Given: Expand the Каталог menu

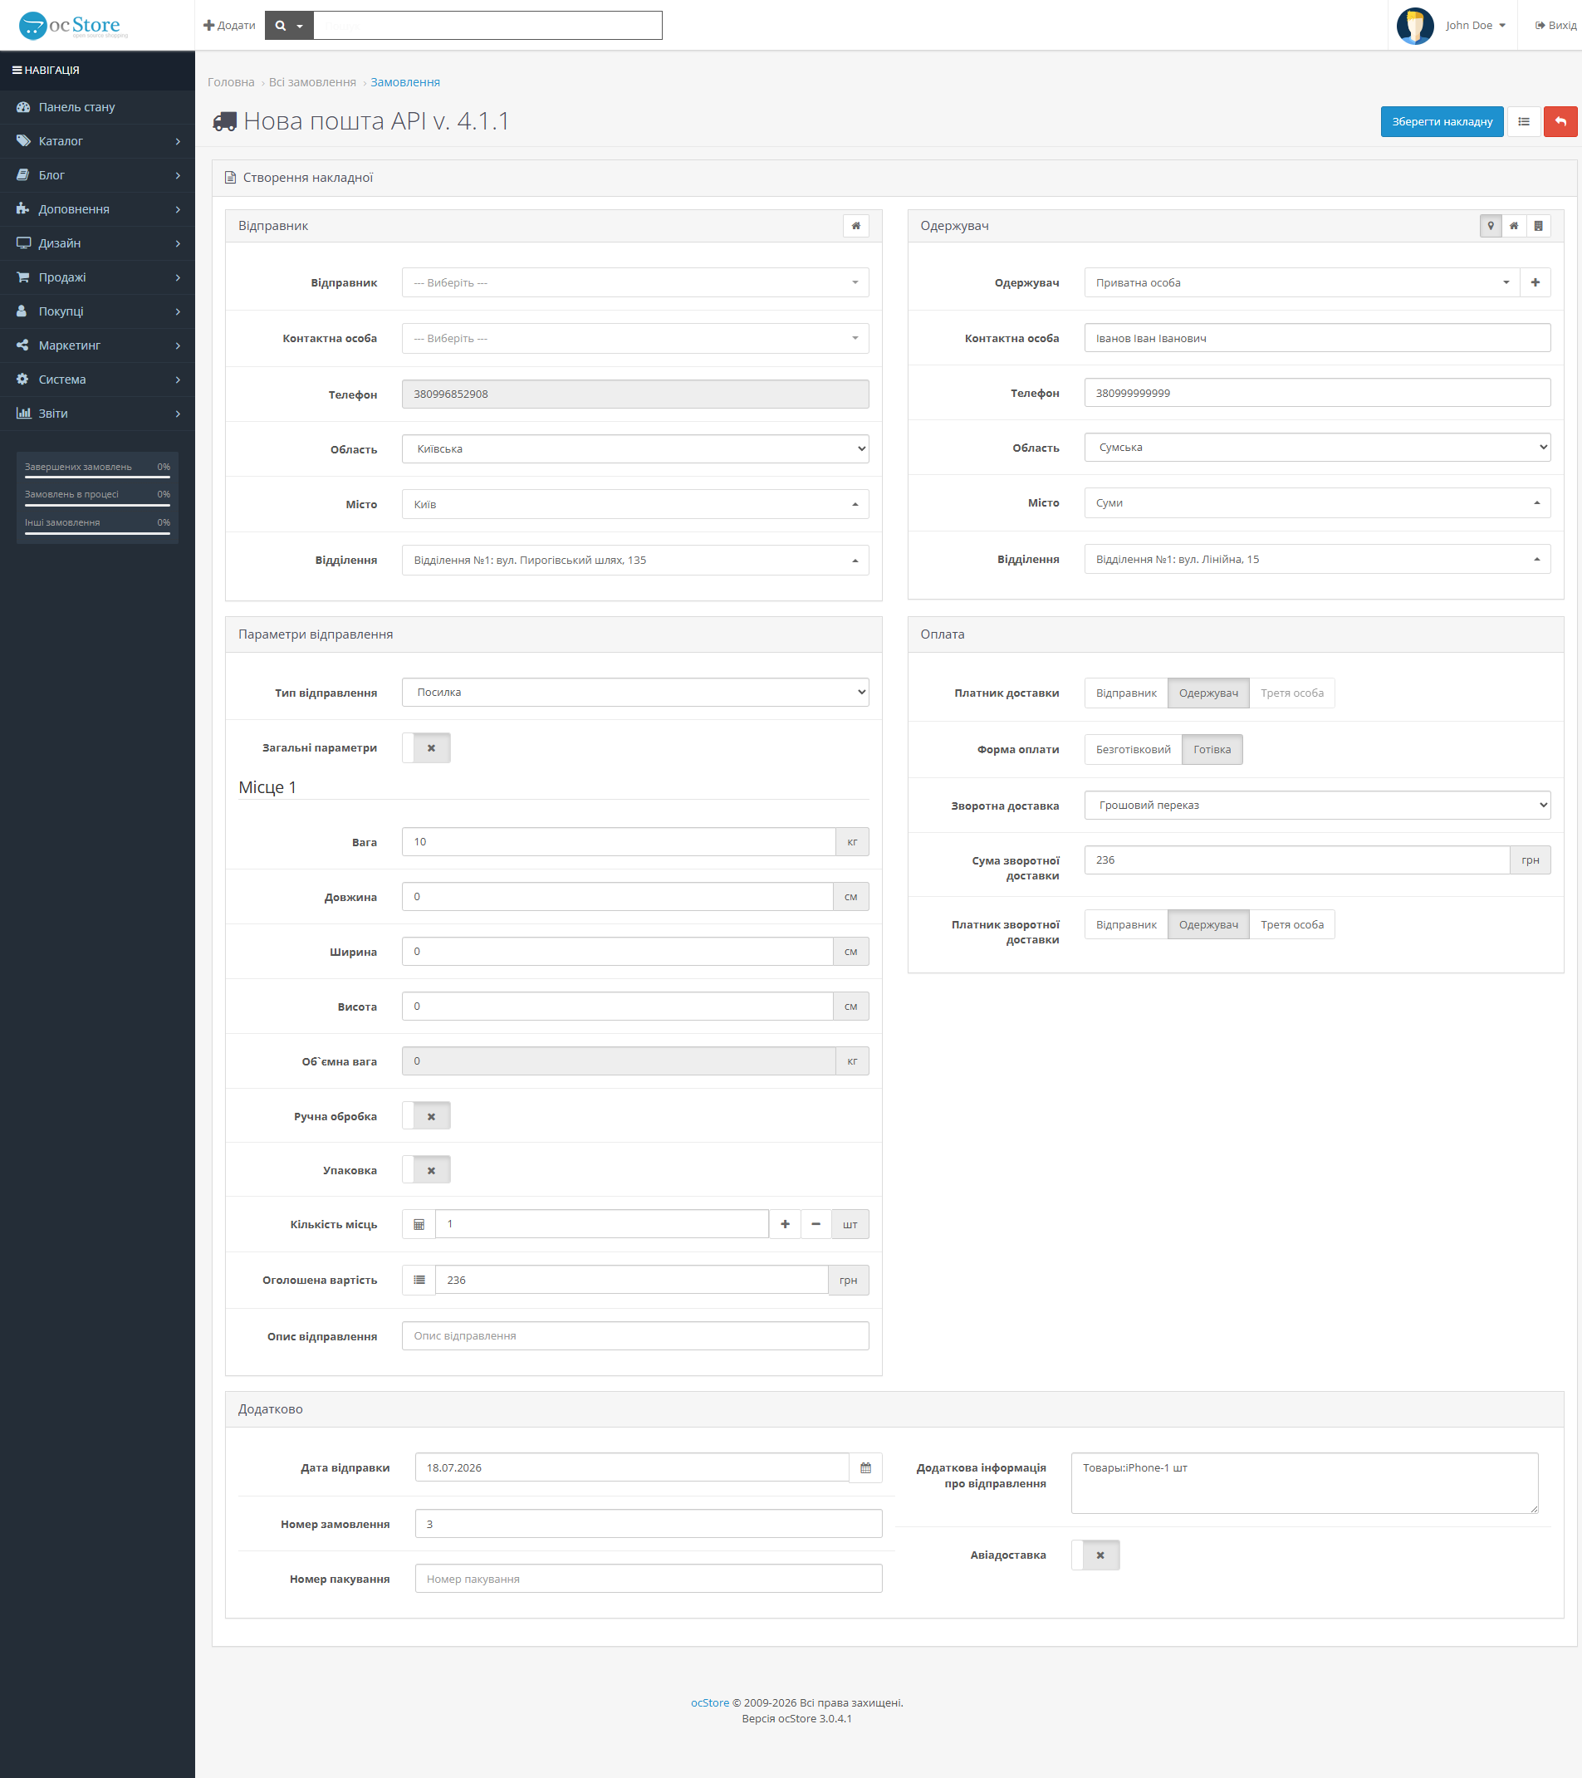Looking at the screenshot, I should tap(97, 141).
